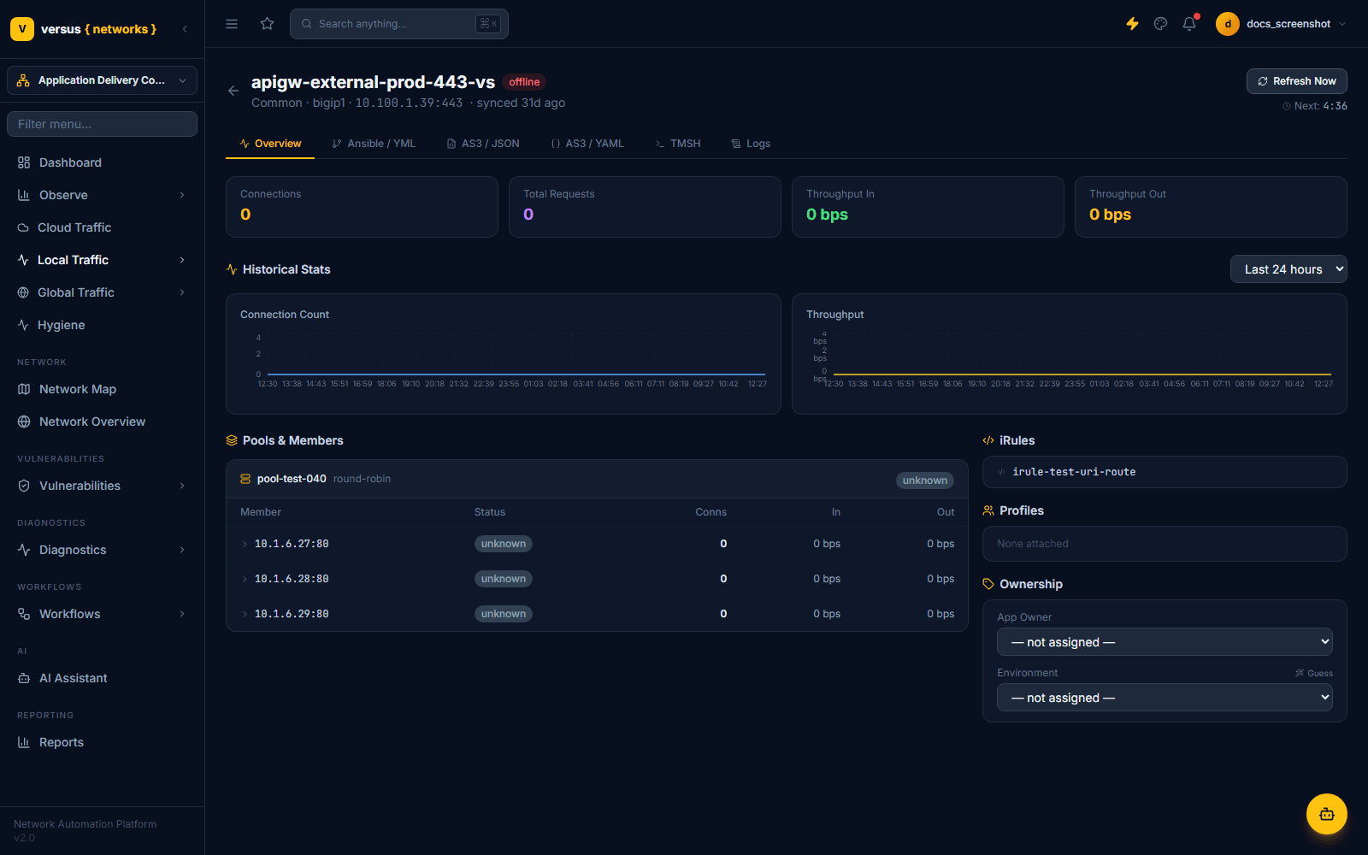This screenshot has width=1368, height=855.
Task: Expand member 10.1.6.28:80 row
Action: [597, 579]
